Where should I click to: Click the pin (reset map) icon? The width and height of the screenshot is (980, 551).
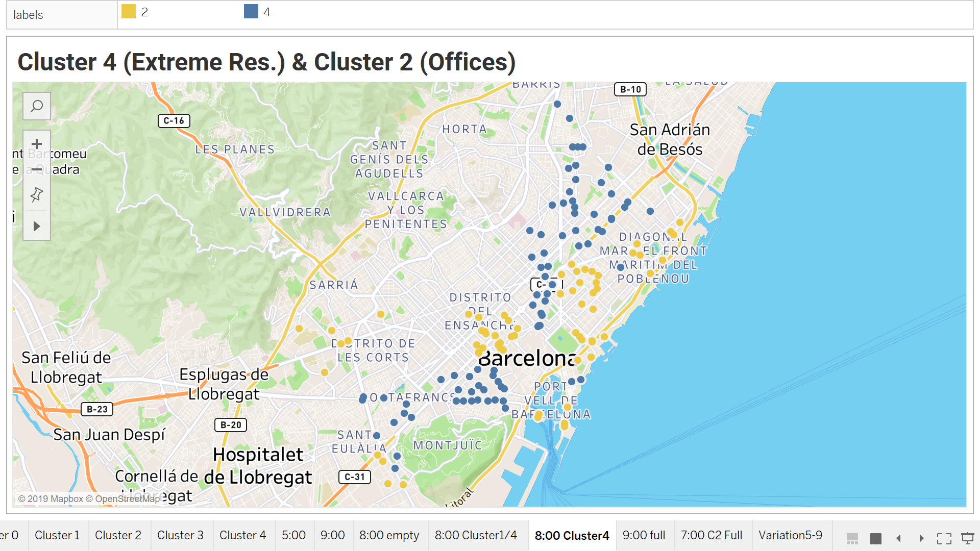coord(37,194)
